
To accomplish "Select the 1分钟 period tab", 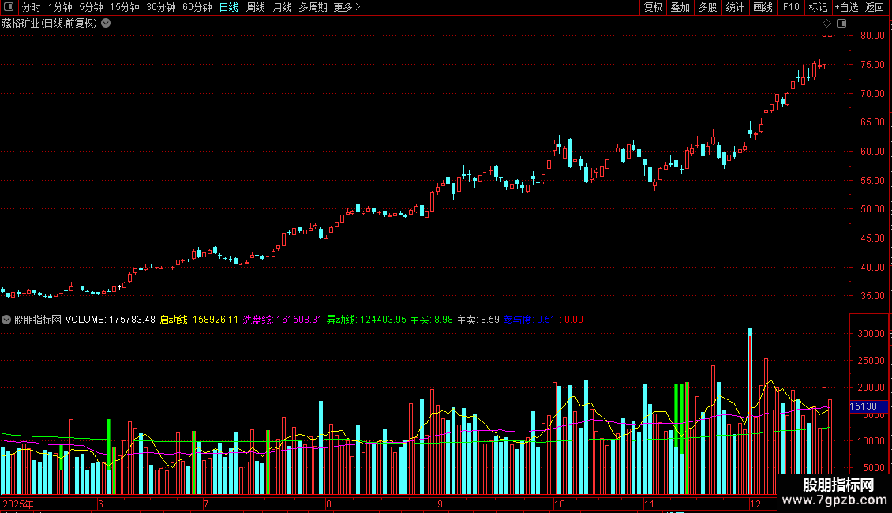I will tap(60, 7).
